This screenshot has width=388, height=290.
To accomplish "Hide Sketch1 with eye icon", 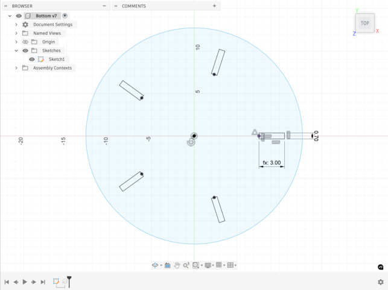I will coord(32,59).
